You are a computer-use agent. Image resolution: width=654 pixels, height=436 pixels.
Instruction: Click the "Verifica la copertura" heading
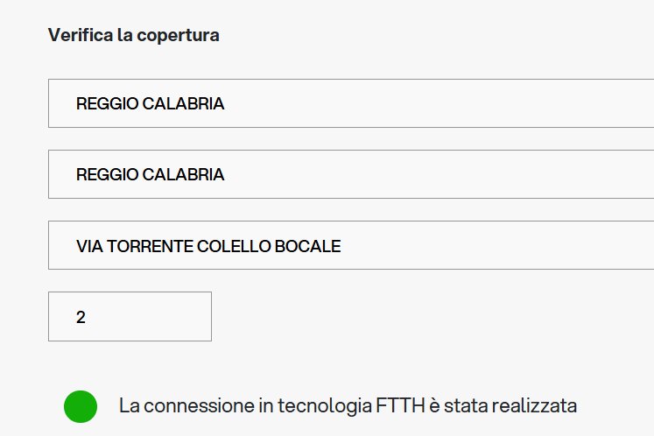[x=133, y=36]
